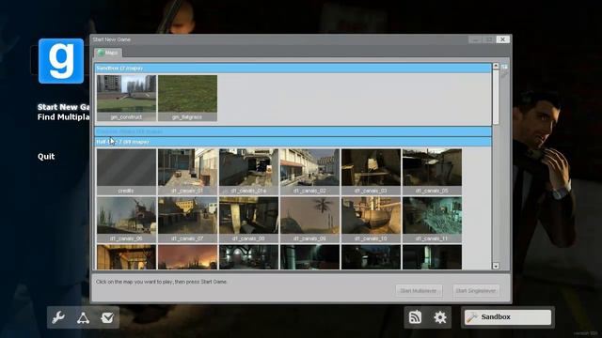This screenshot has height=338, width=602.
Task: Click the blue Garry's Mod 'g' logo
Action: click(x=61, y=61)
